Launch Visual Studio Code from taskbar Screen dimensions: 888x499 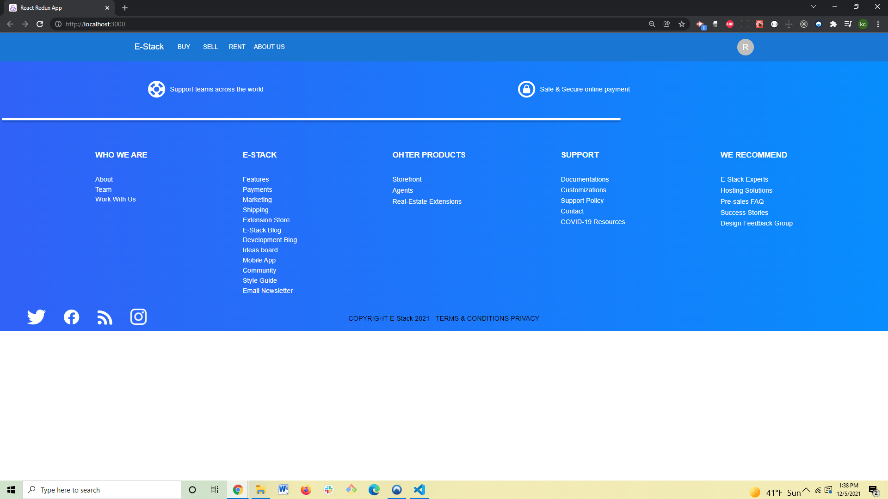pos(419,490)
